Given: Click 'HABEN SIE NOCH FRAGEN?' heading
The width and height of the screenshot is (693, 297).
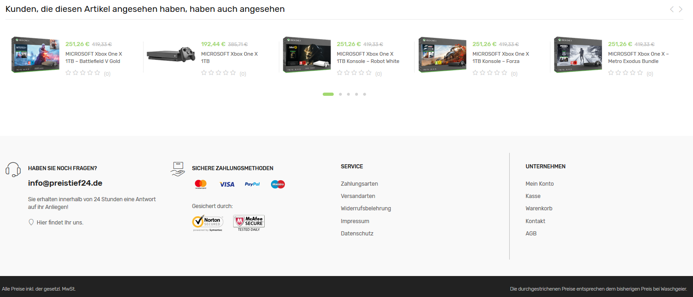Looking at the screenshot, I should click(62, 168).
